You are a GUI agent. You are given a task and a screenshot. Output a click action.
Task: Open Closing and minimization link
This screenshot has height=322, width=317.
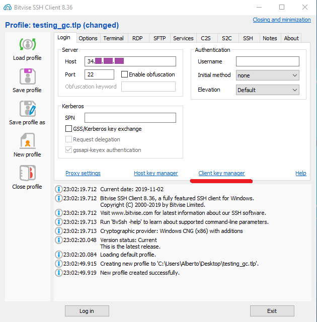(282, 20)
